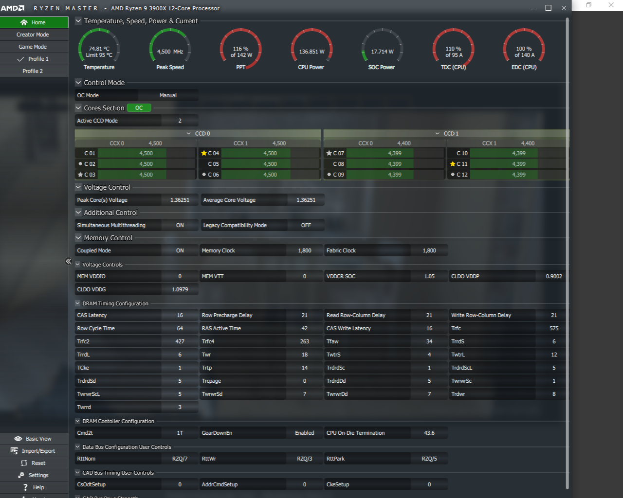Click the Help question mark icon
This screenshot has height=498, width=623.
click(x=25, y=487)
